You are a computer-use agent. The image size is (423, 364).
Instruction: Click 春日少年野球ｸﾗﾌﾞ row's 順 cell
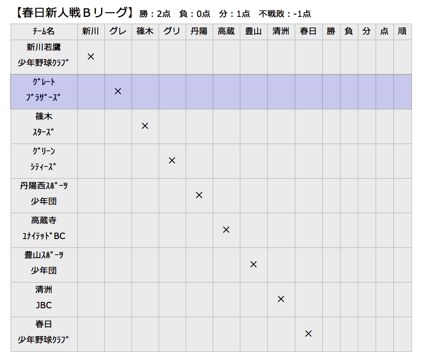403,334
